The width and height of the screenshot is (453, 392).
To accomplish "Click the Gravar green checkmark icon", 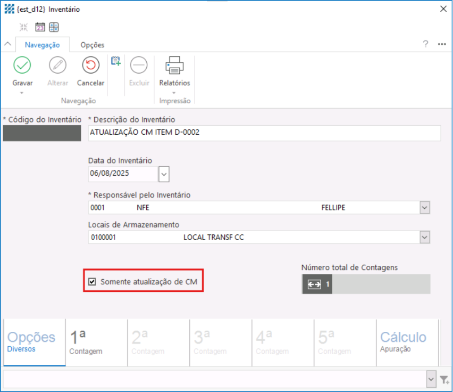I will click(x=22, y=65).
